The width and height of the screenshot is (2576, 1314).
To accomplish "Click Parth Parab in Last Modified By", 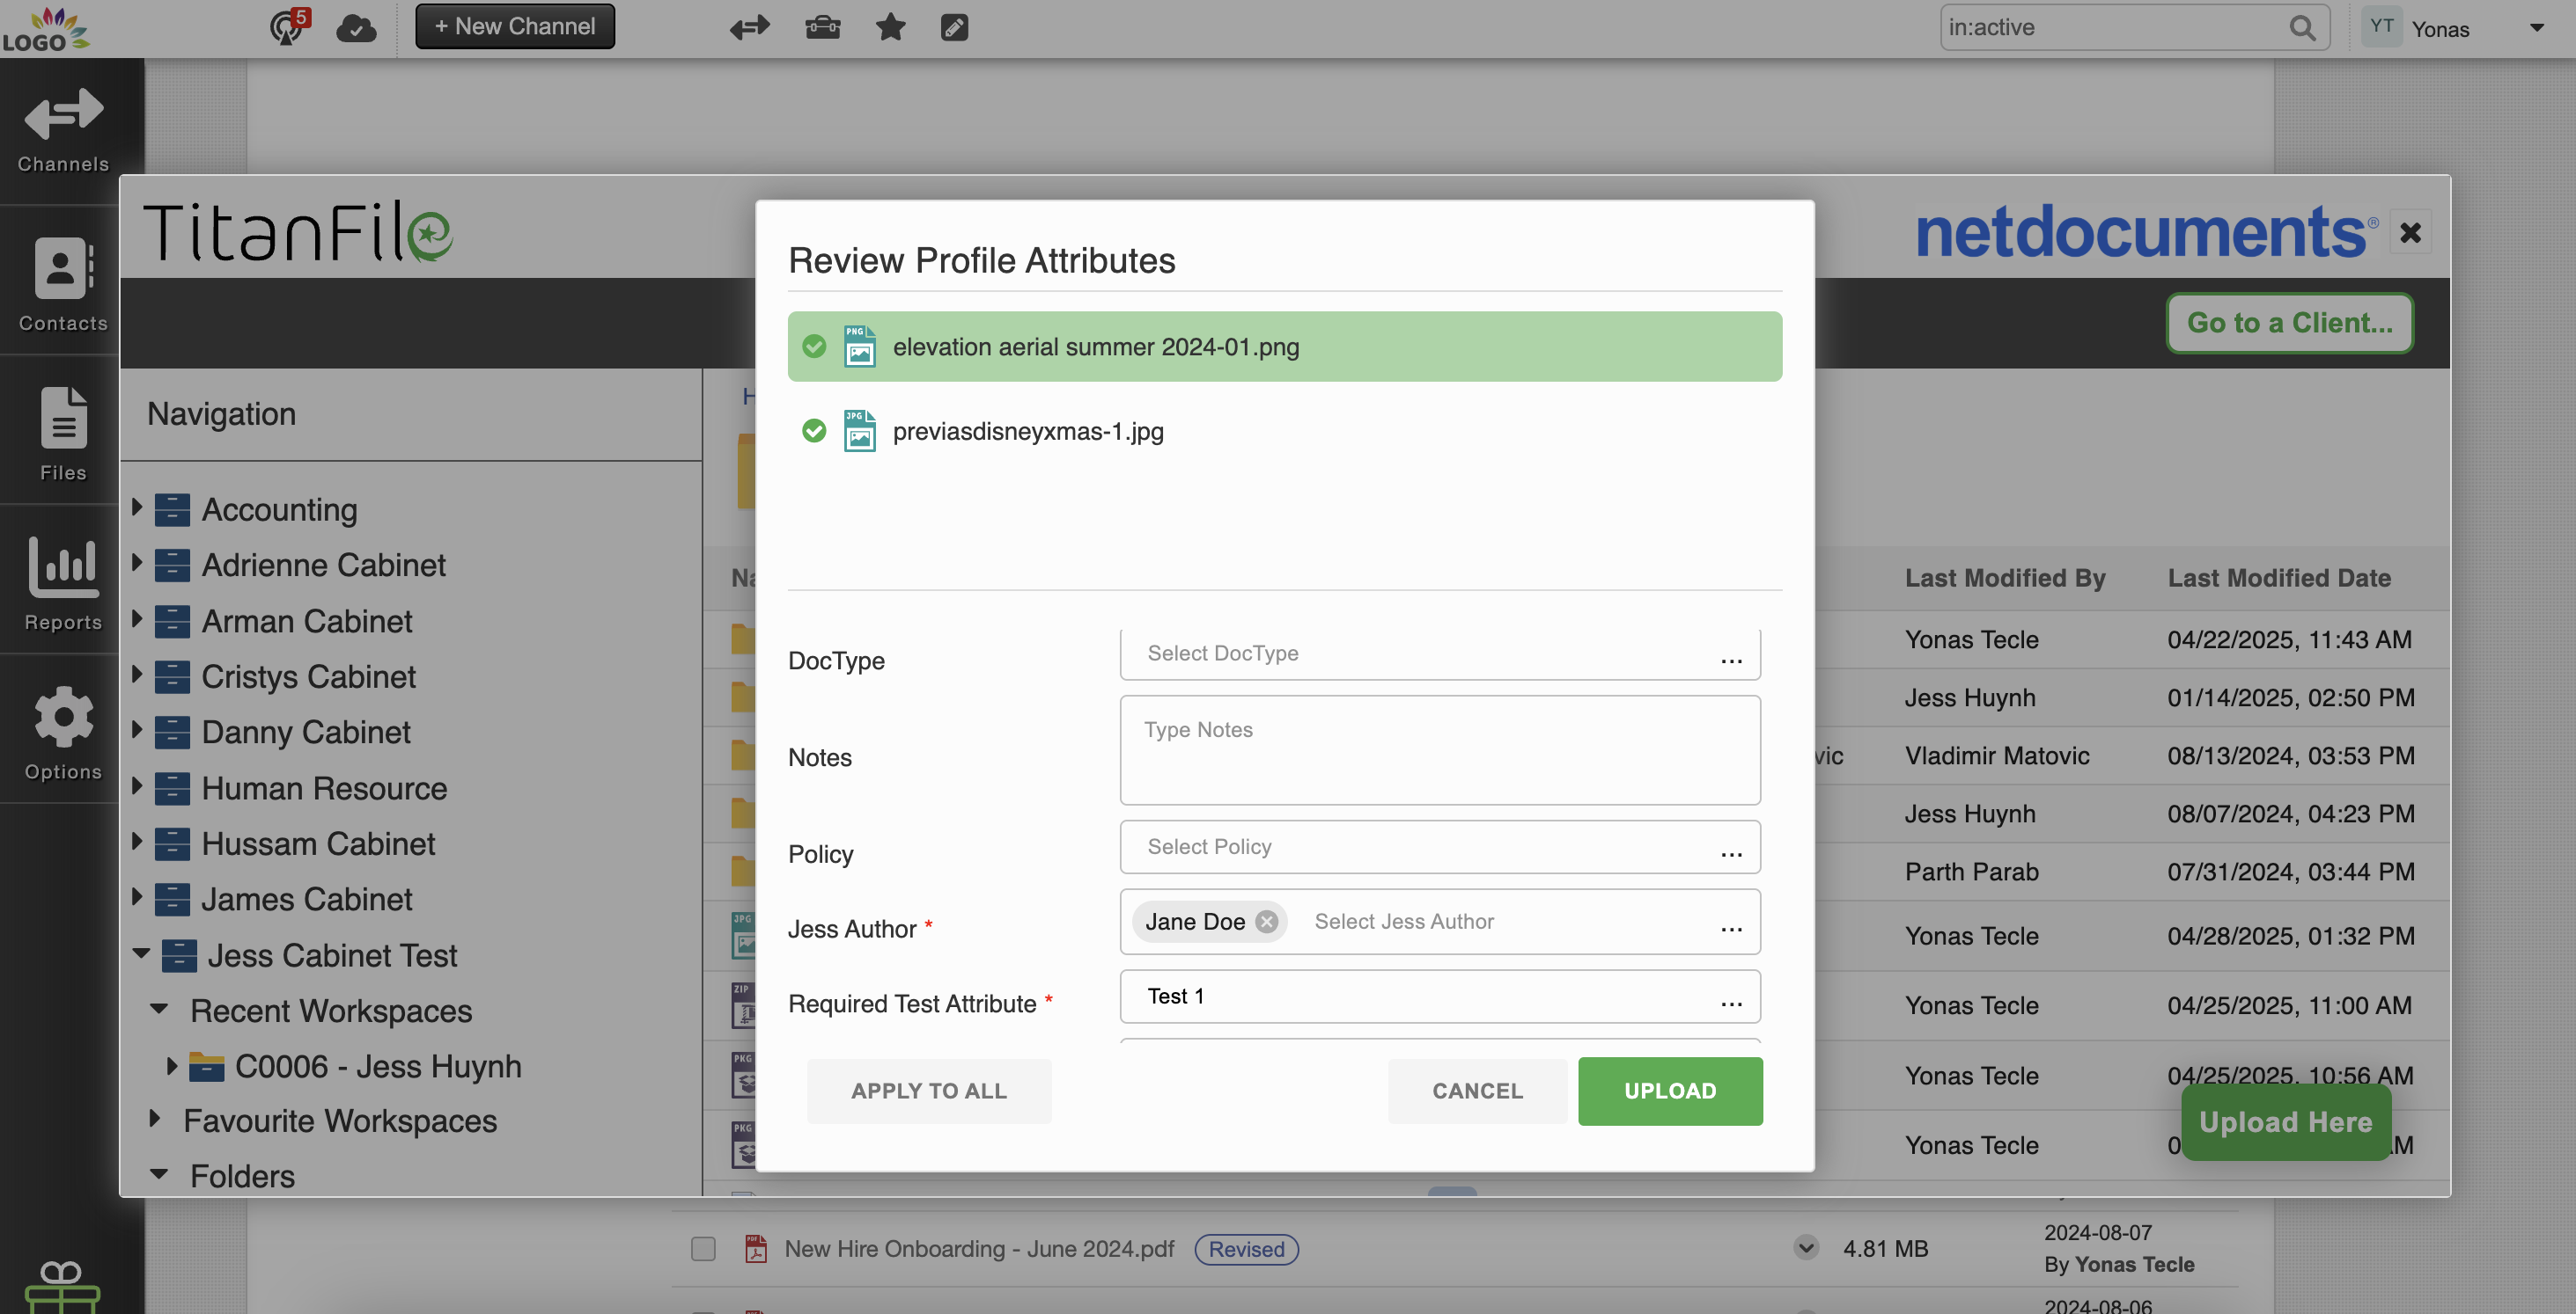I will pyautogui.click(x=1971, y=872).
